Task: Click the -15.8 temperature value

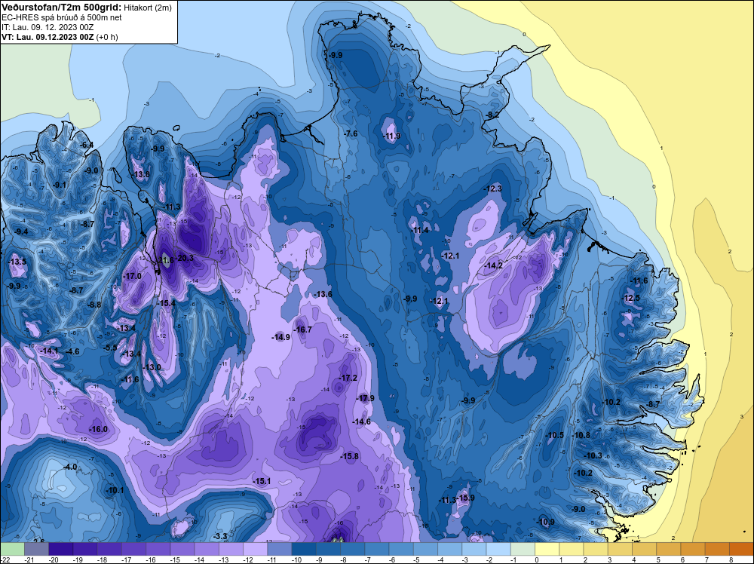Action: click(349, 456)
